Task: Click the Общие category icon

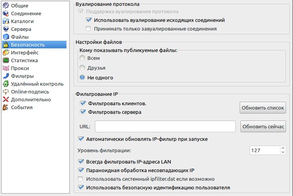Action: tap(6, 5)
